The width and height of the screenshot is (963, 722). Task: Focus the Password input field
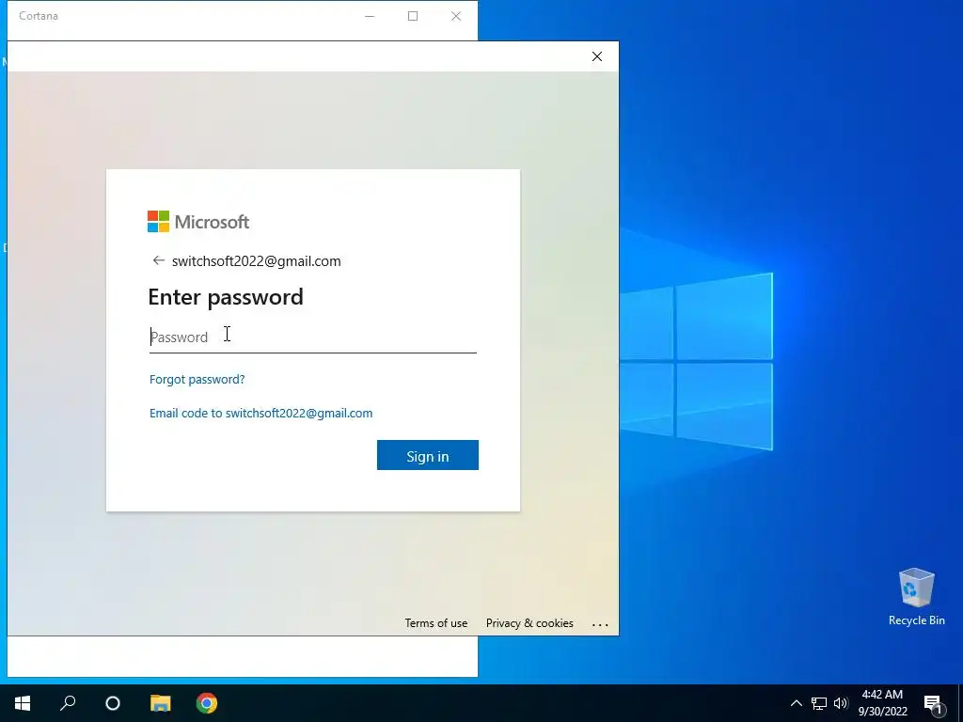click(x=312, y=337)
